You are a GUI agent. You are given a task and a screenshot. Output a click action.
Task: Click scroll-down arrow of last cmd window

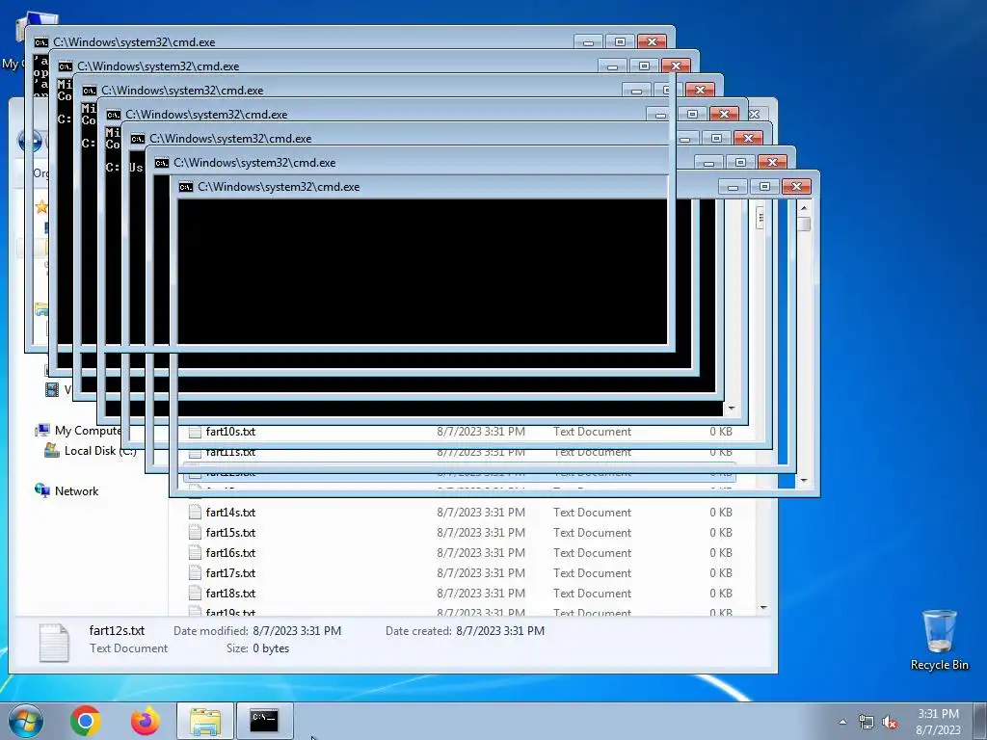point(804,481)
